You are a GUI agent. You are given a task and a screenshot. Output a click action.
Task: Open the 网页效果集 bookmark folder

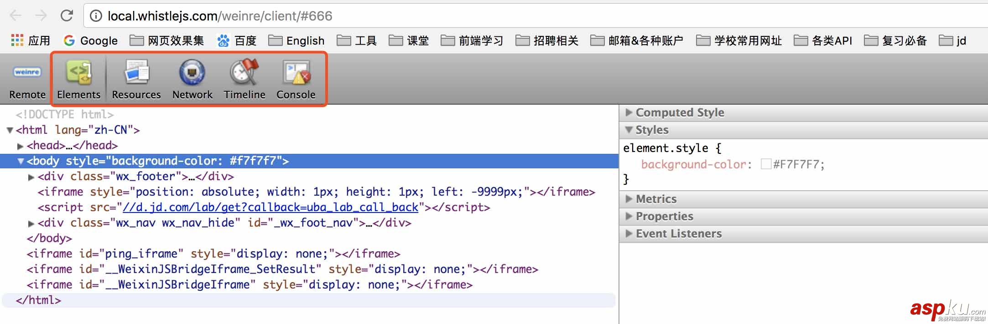(x=167, y=40)
